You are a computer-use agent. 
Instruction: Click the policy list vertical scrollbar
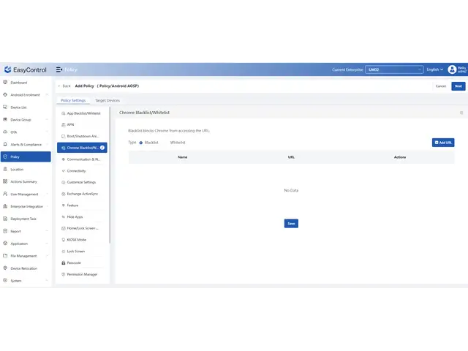(110, 175)
